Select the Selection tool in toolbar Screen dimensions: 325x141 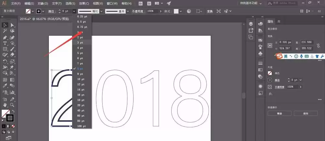5,25
